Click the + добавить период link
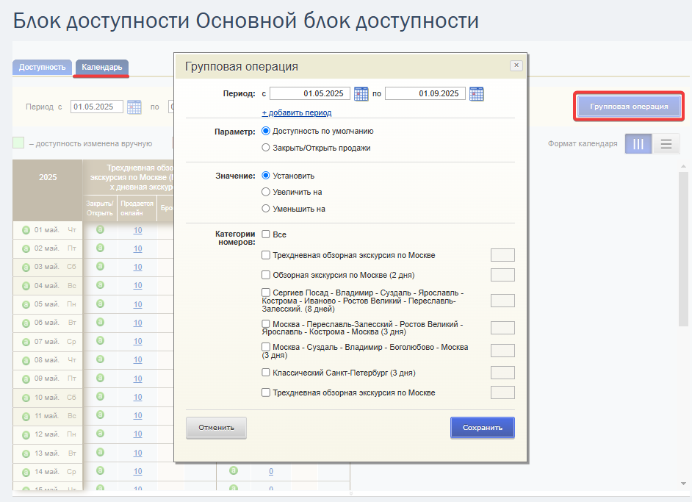Screen dimensions: 692x502 coord(297,112)
